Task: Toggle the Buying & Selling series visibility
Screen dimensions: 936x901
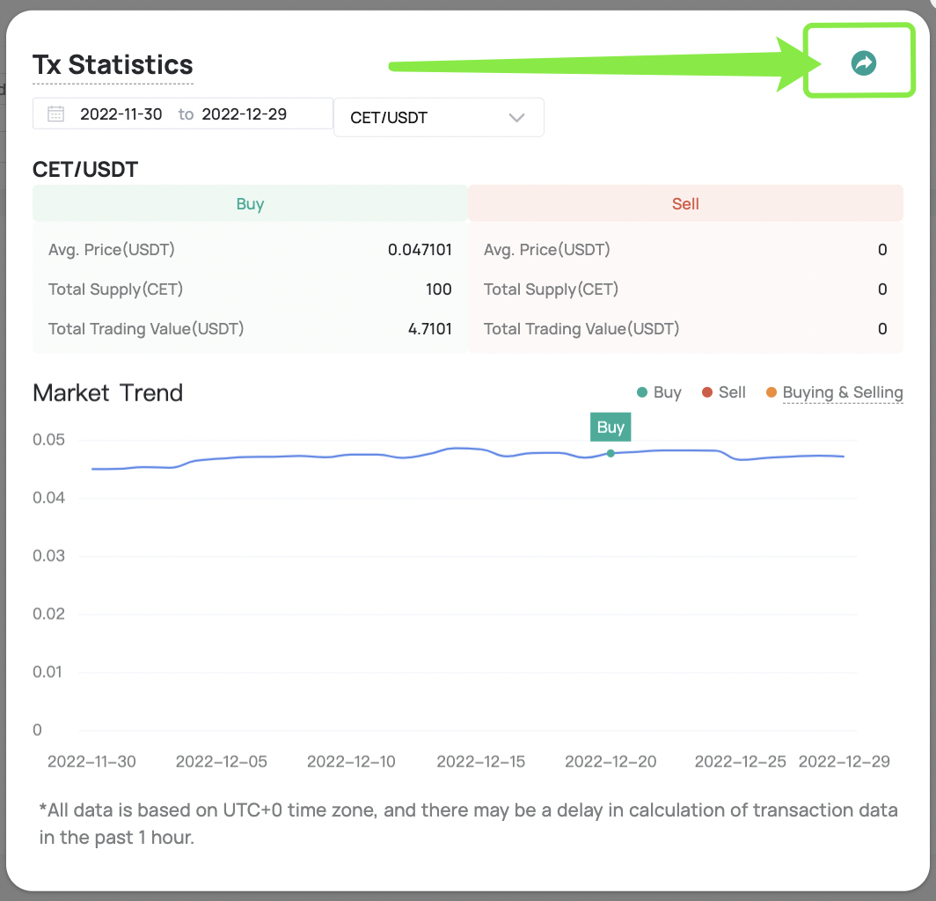Action: tap(834, 392)
